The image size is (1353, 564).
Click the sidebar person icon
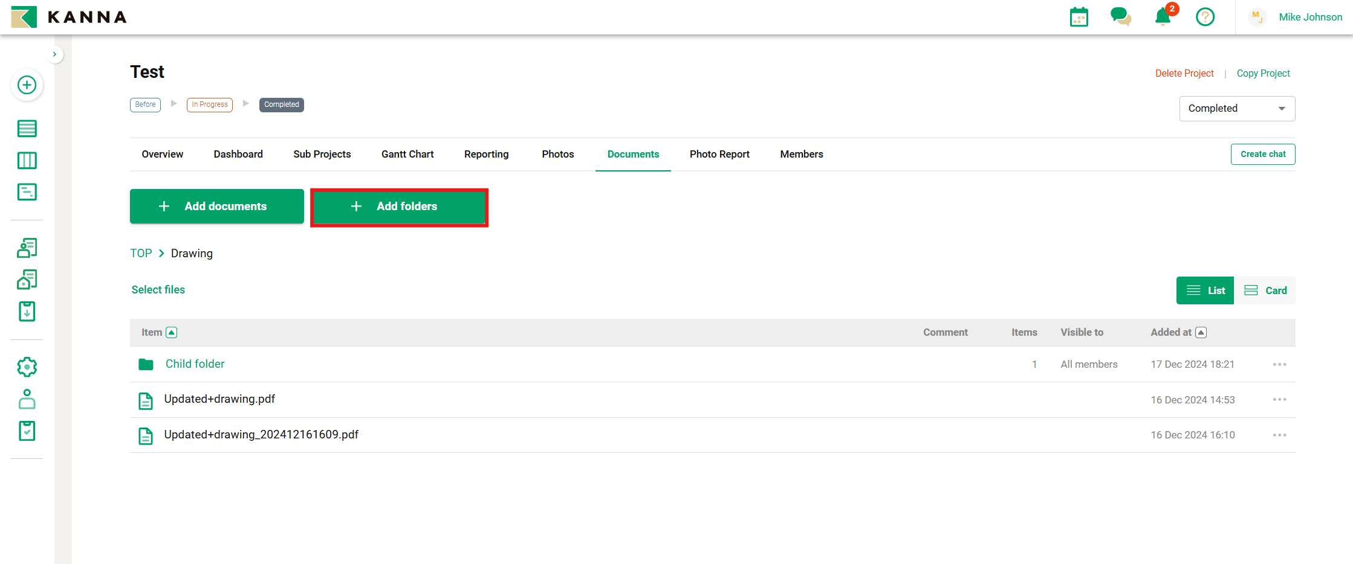[x=27, y=399]
